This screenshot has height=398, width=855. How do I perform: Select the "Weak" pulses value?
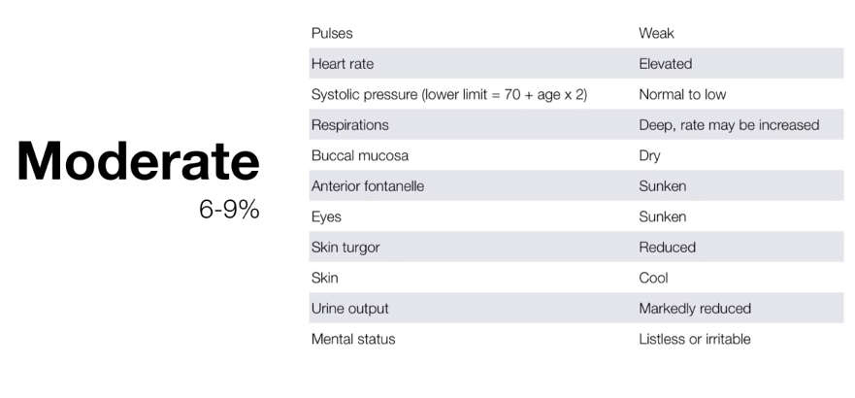click(x=657, y=33)
